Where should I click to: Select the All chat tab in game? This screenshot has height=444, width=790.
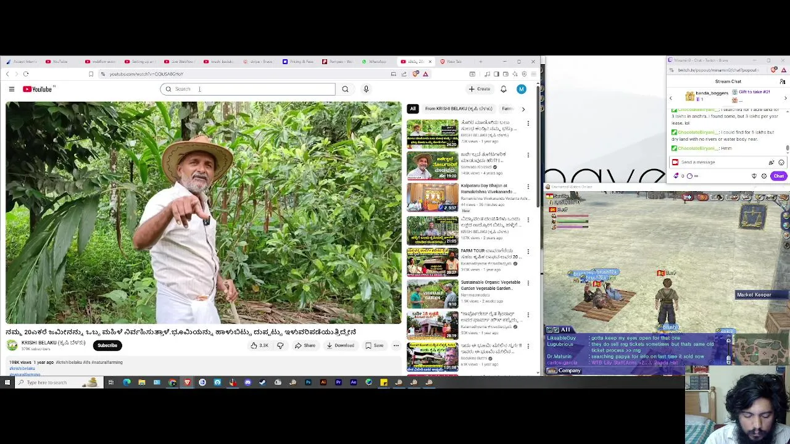565,330
